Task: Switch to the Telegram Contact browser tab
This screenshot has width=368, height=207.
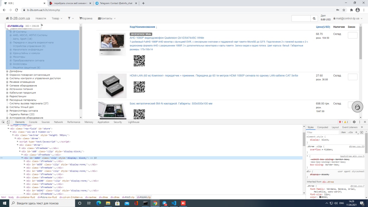Action: 116,3
